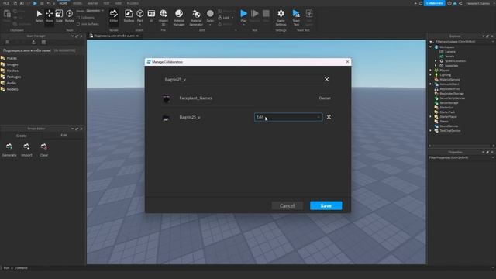The height and width of the screenshot is (279, 496).
Task: Clear the collaborator search field
Action: coord(326,79)
